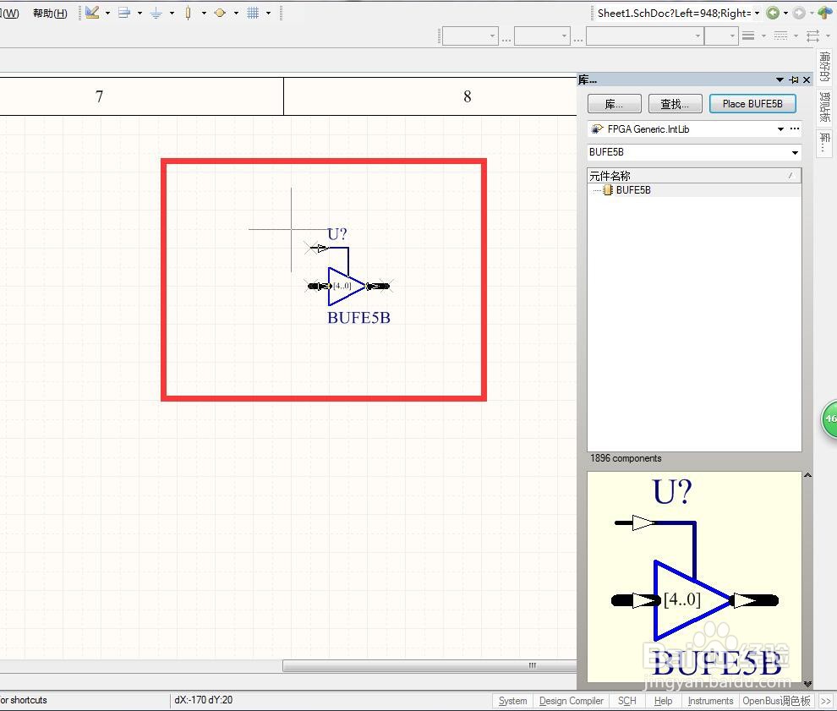Screen dimensions: 837x711
Task: Collapse preview with the up arrow
Action: click(807, 474)
